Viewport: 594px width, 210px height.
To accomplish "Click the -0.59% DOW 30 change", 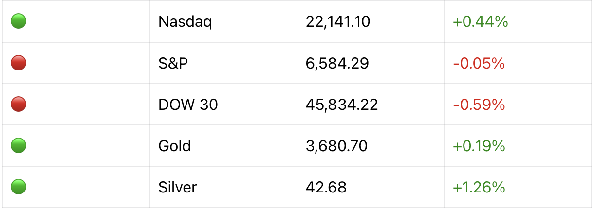I will [x=479, y=105].
